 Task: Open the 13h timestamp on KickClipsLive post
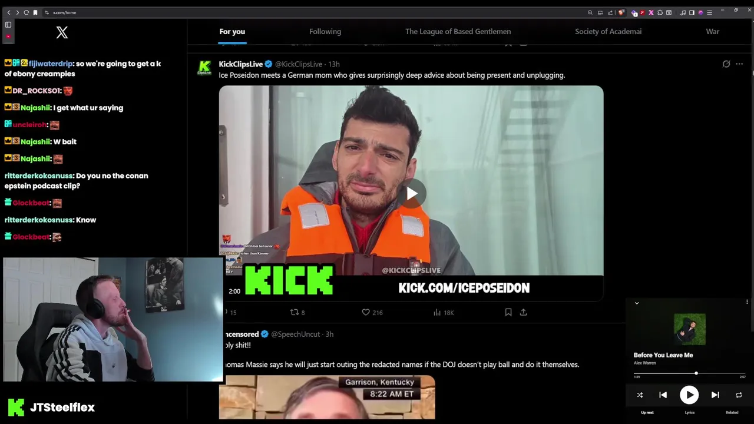click(x=334, y=64)
